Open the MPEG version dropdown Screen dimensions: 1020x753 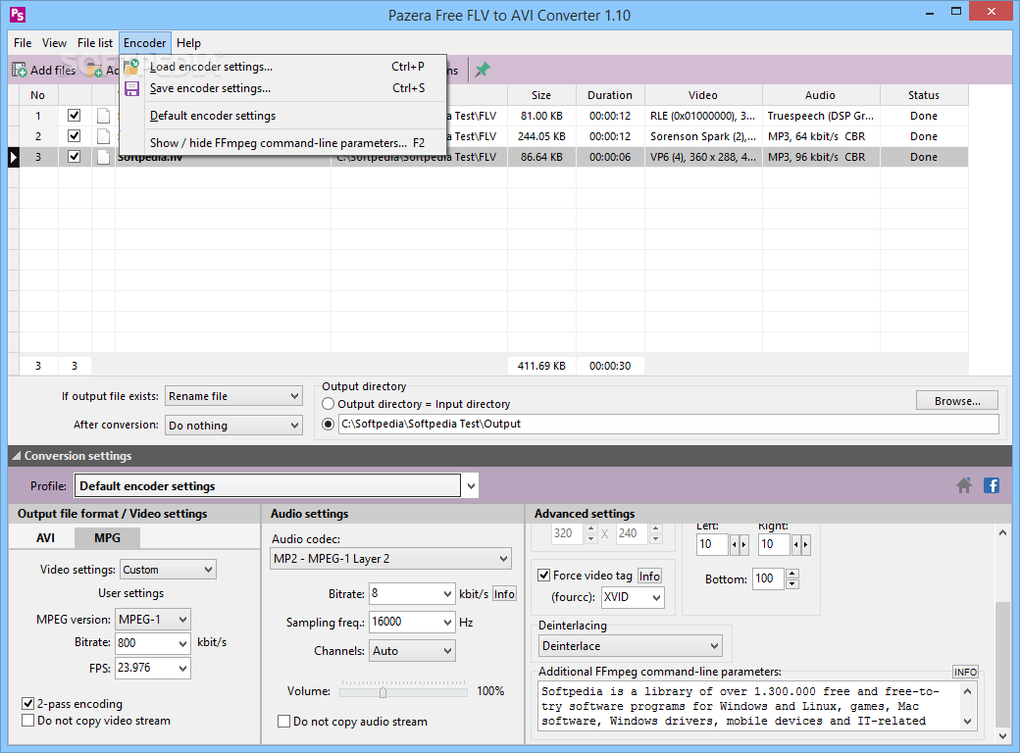pos(153,619)
